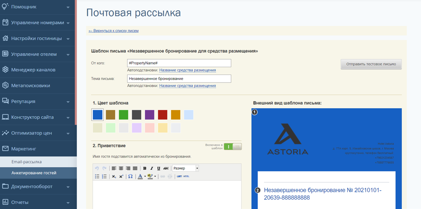
Task: Insert Название средства размещения into Тема письма
Action: (188, 86)
